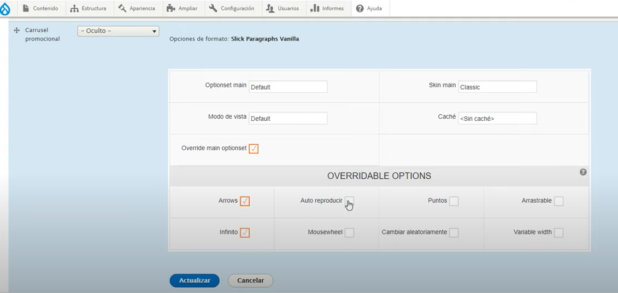Screen dimensions: 618x293
Task: Click the Apariencia paintbrush icon
Action: coord(122,9)
